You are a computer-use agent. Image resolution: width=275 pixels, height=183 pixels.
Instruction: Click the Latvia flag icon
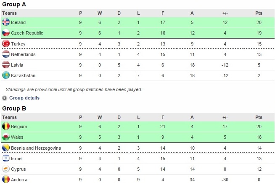6,65
